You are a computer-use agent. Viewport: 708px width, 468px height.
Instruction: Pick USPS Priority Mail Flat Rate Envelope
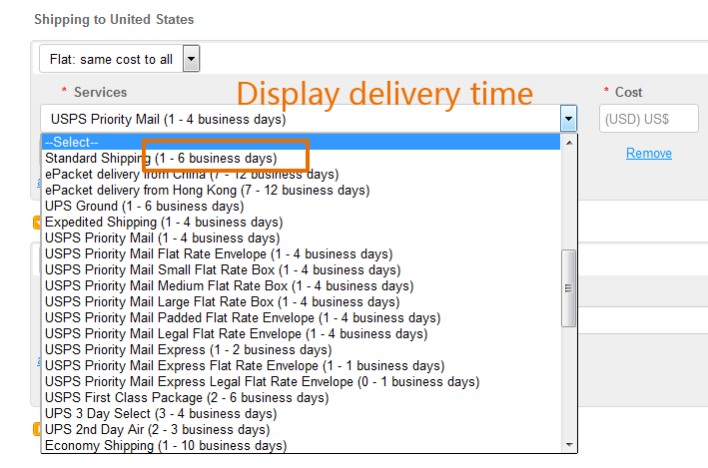[302, 254]
